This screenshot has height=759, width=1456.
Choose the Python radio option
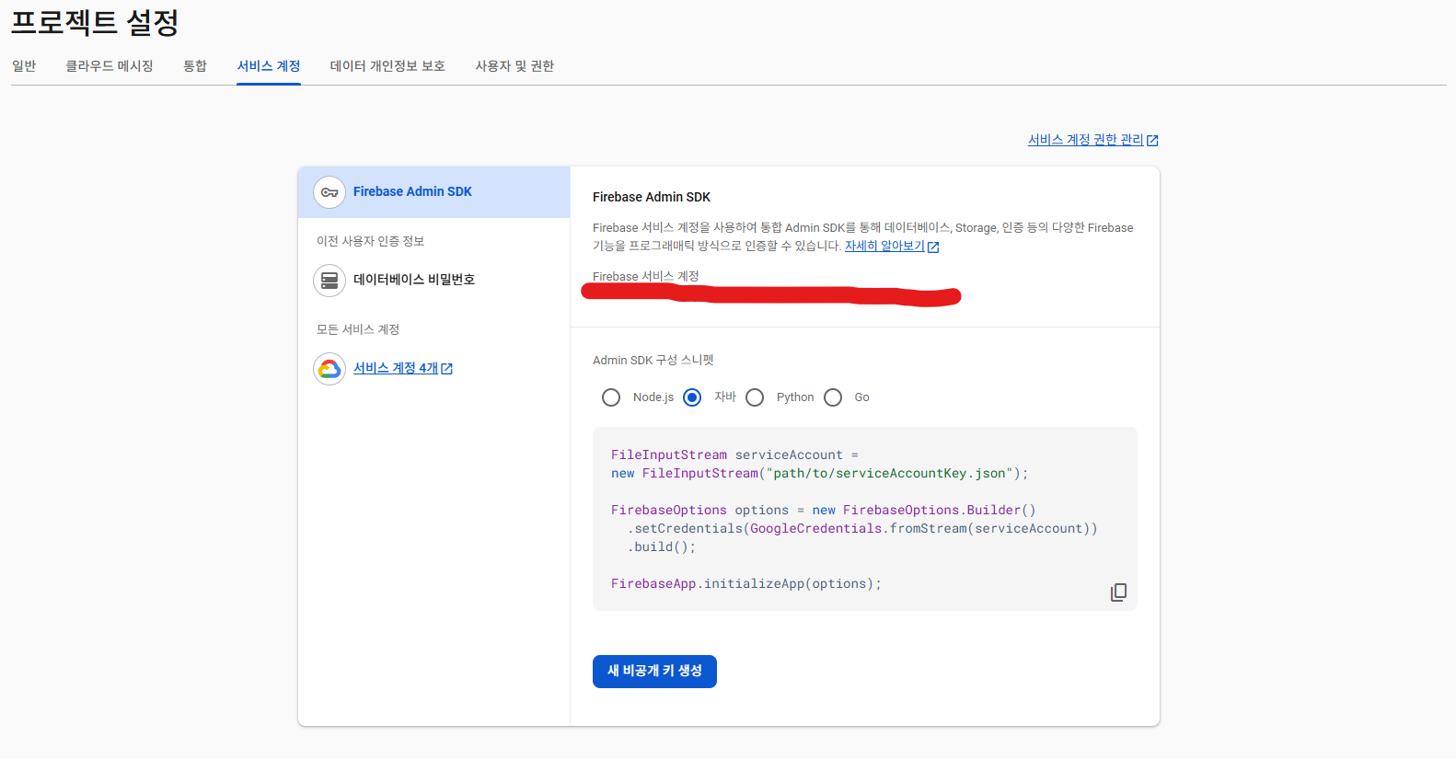coord(755,397)
